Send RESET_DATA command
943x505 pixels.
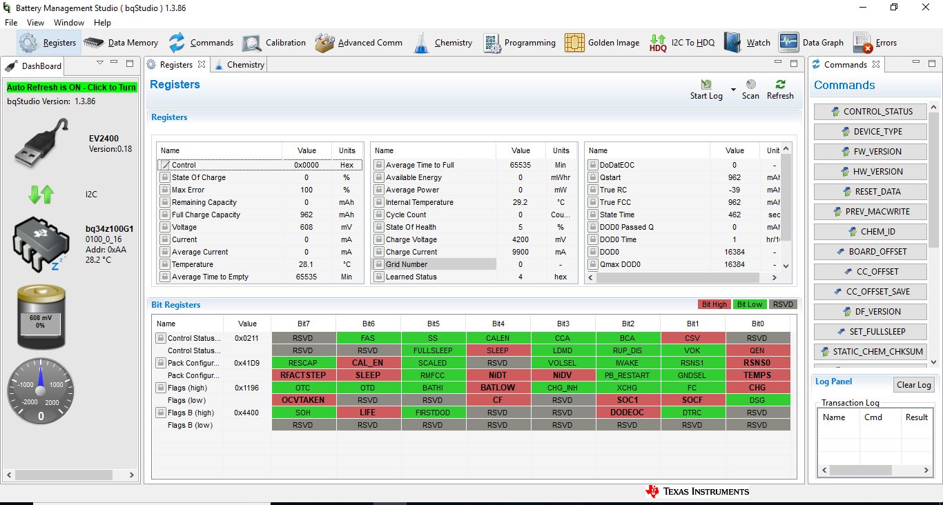[x=871, y=192]
